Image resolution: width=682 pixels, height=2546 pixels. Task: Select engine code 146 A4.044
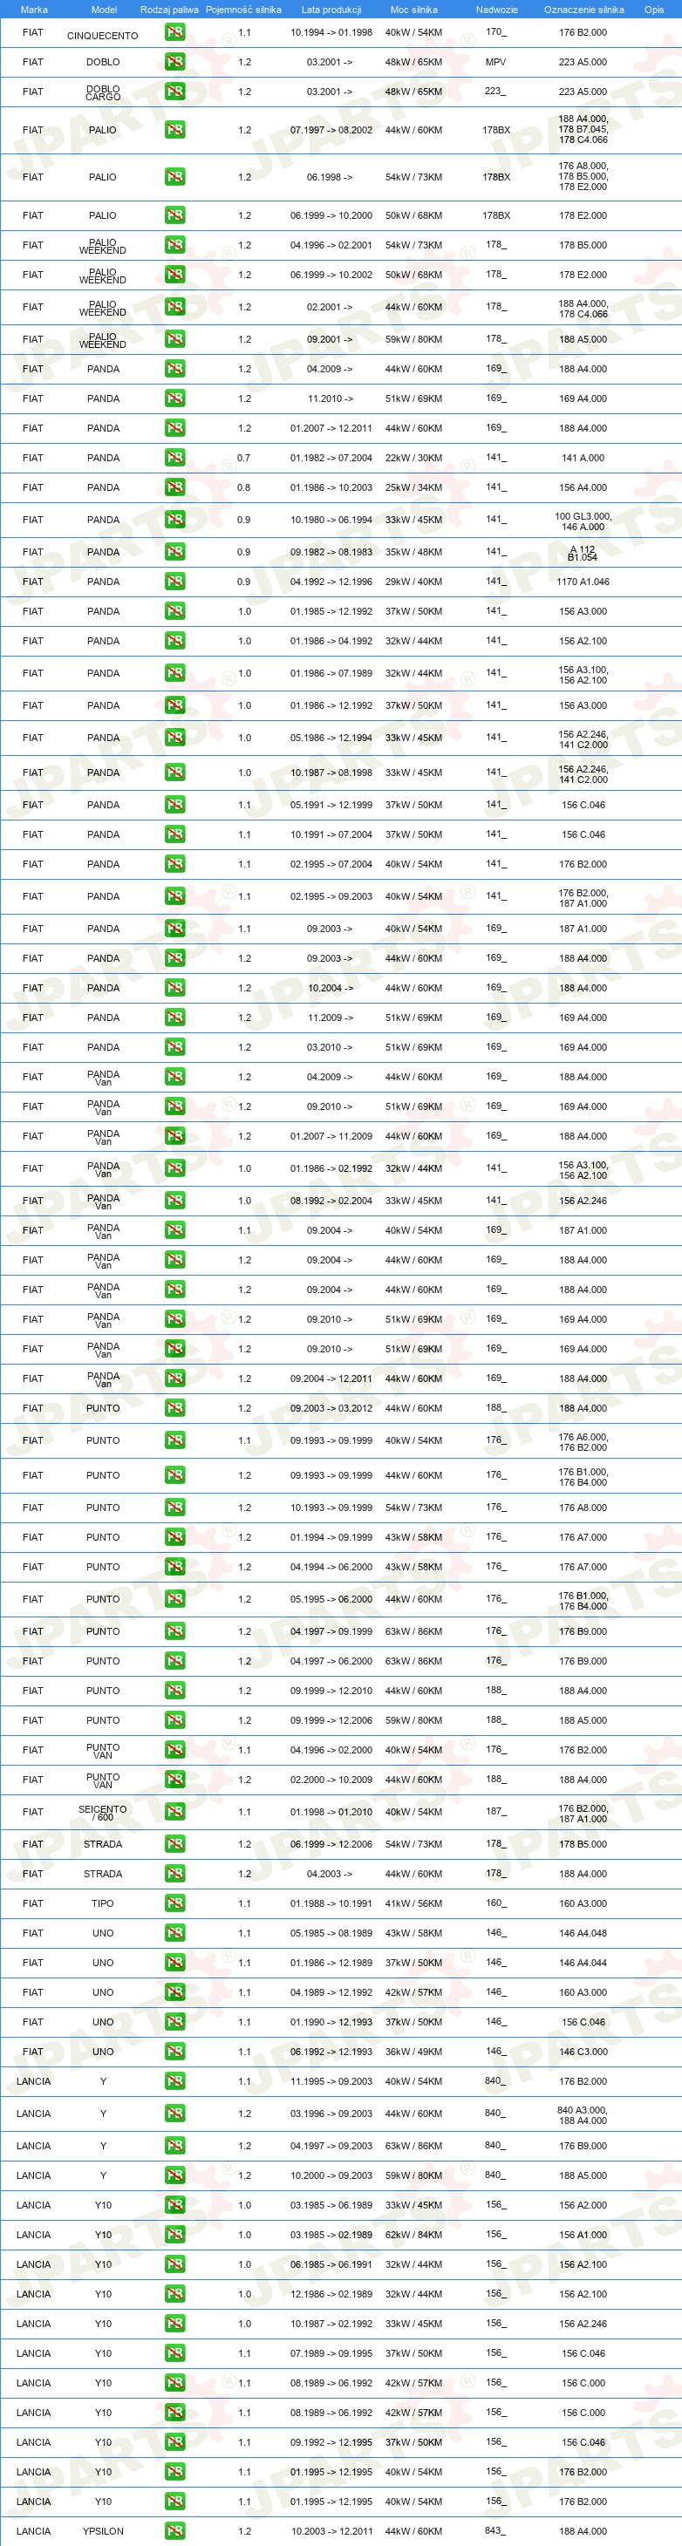tap(583, 1962)
